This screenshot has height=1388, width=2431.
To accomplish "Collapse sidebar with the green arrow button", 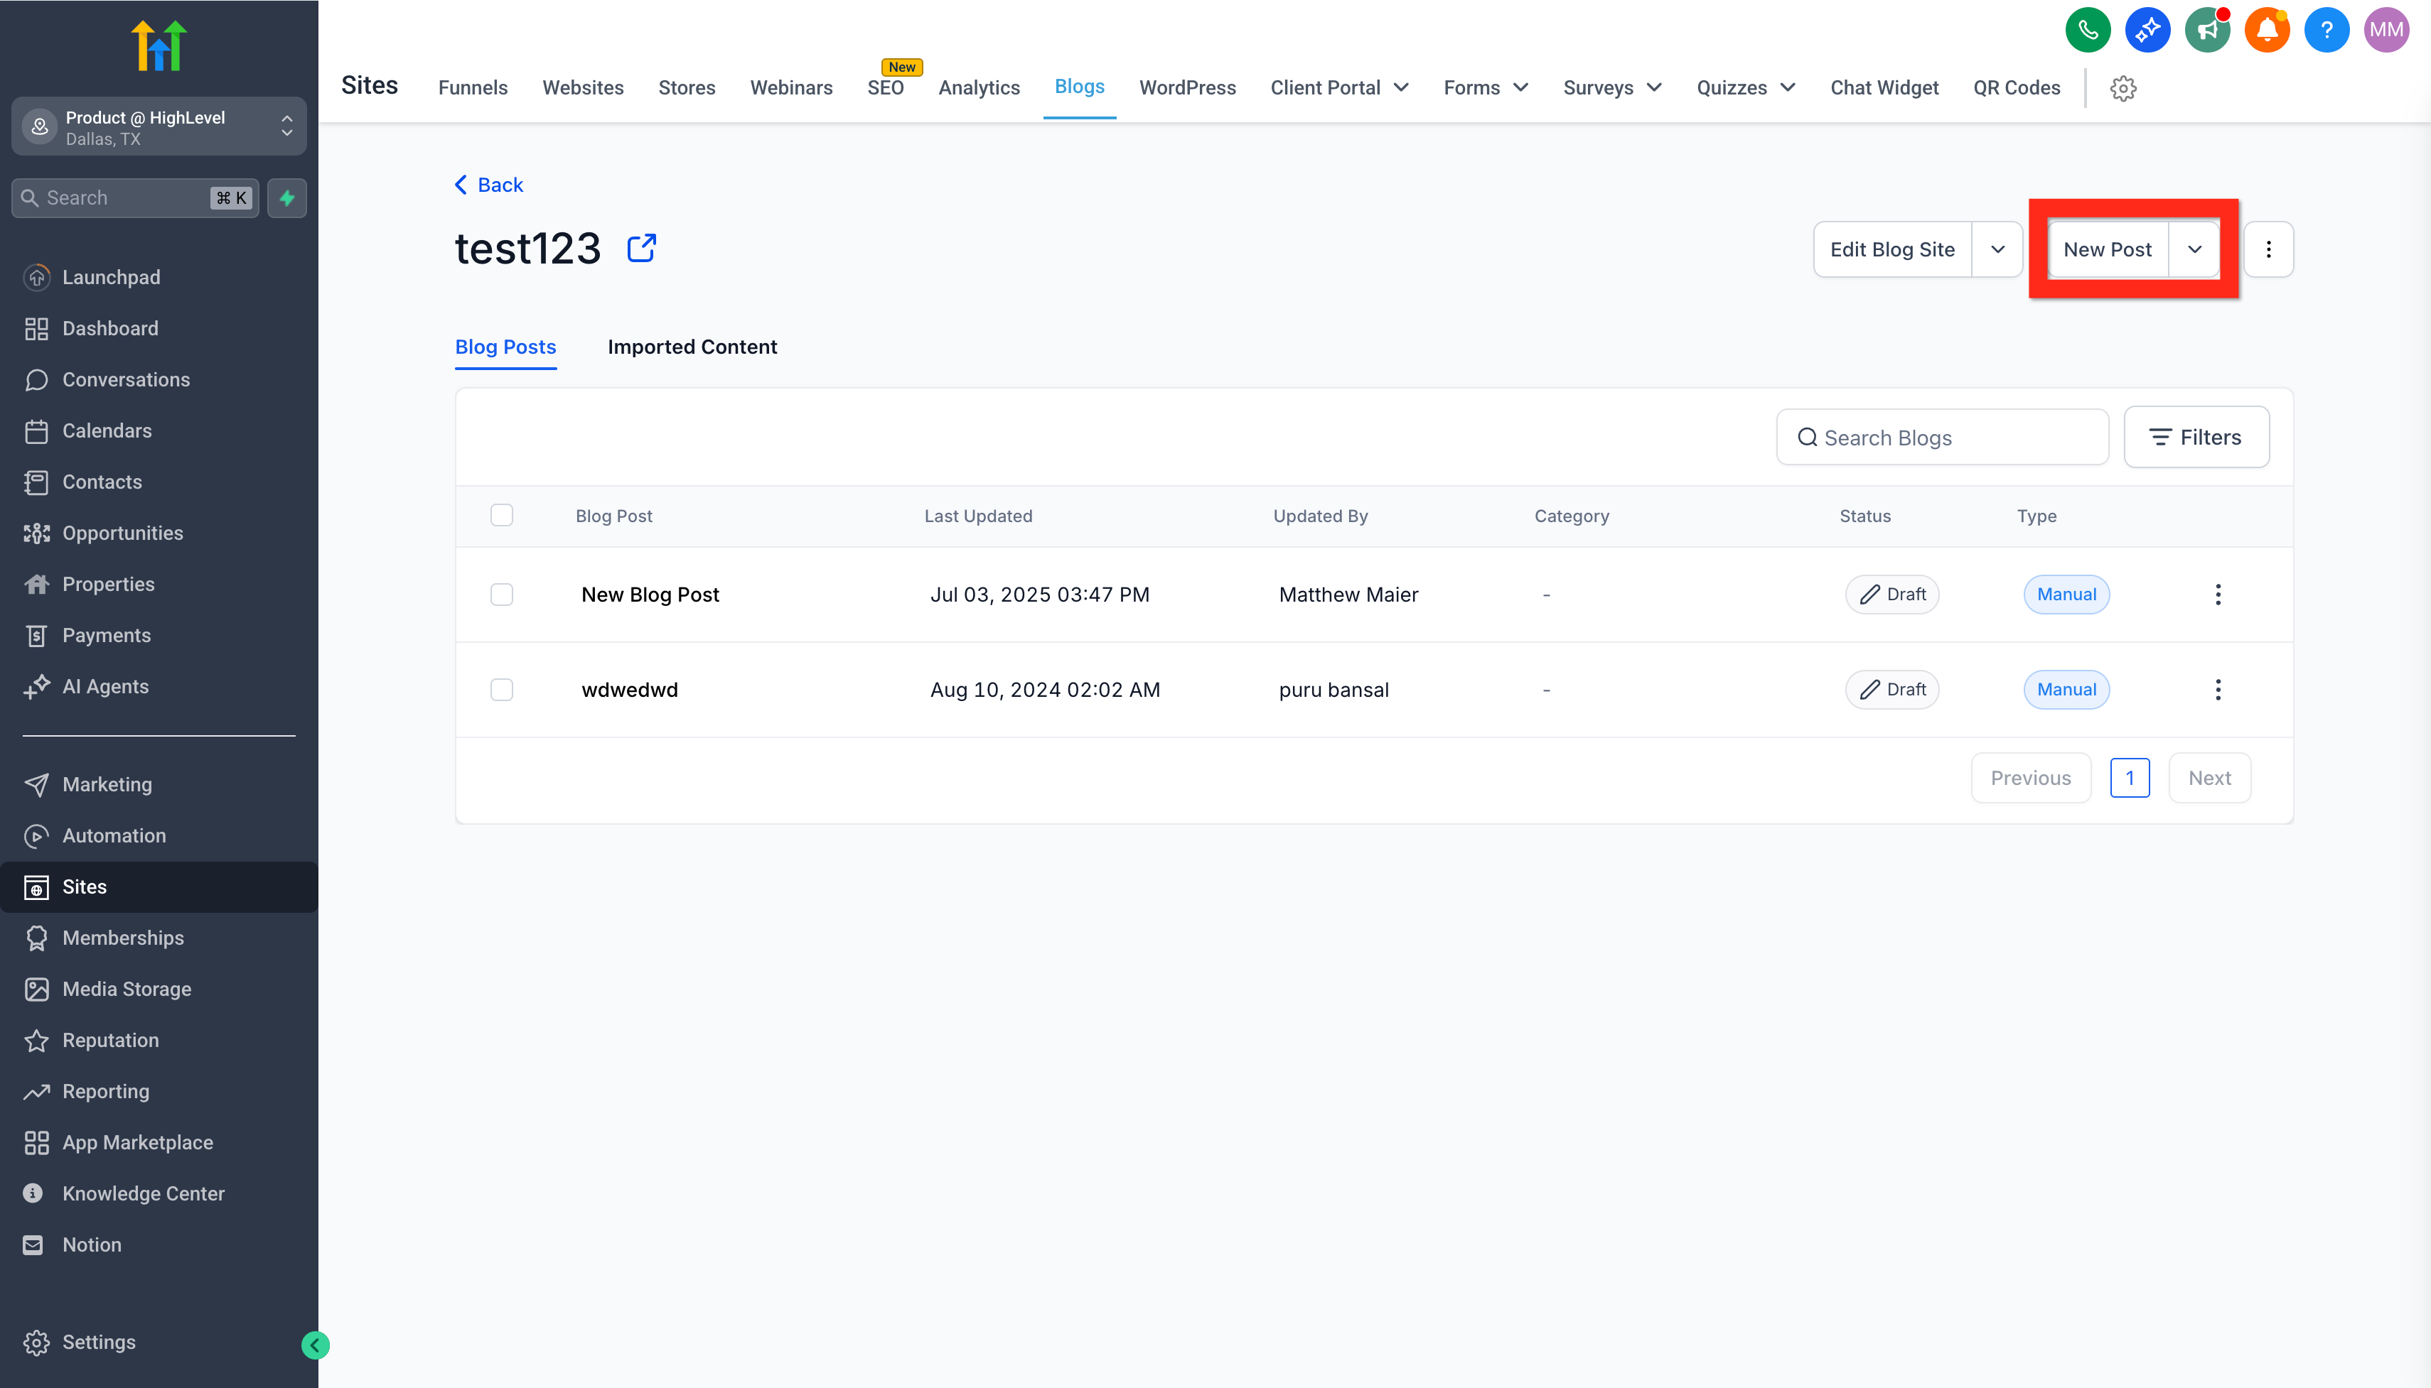I will (x=315, y=1344).
